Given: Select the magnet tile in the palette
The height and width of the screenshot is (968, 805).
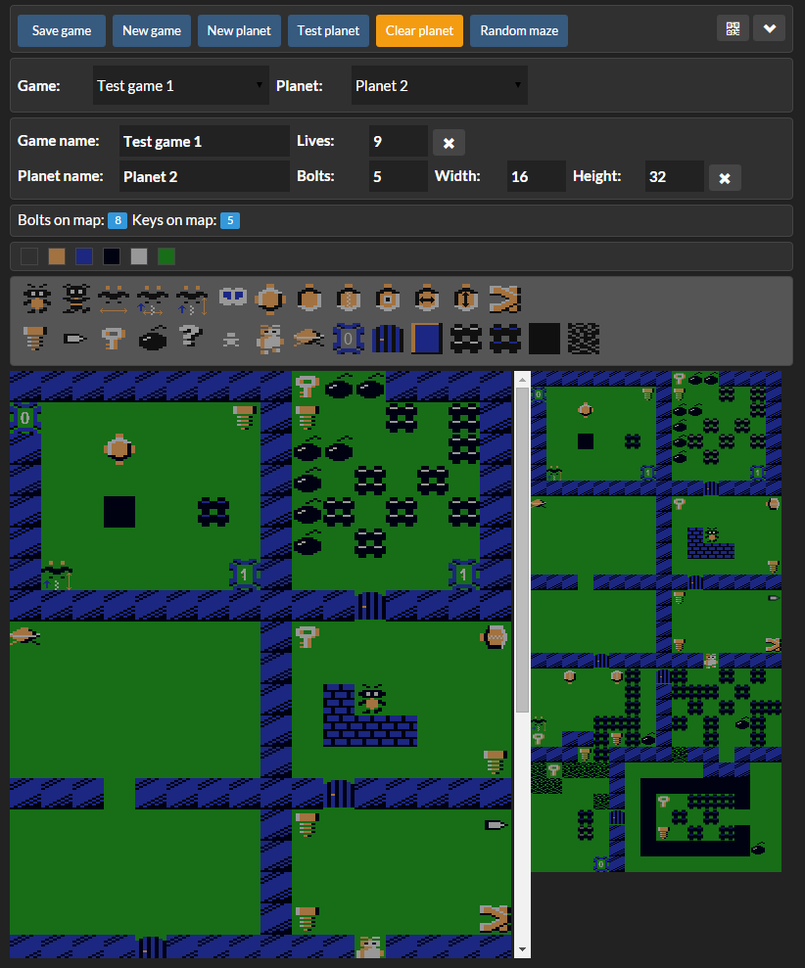Looking at the screenshot, I should (505, 300).
